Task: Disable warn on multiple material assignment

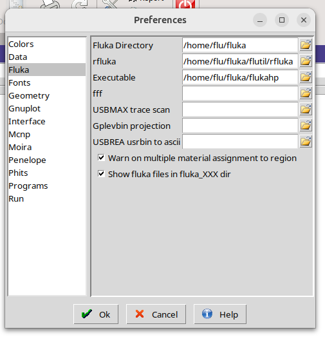Action: [101, 158]
